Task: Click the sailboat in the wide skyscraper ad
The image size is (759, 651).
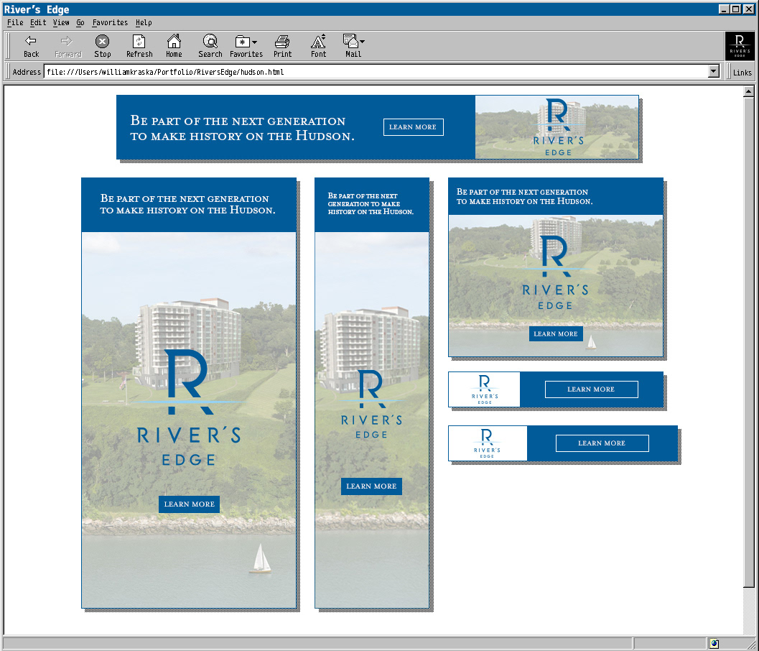Action: point(260,558)
